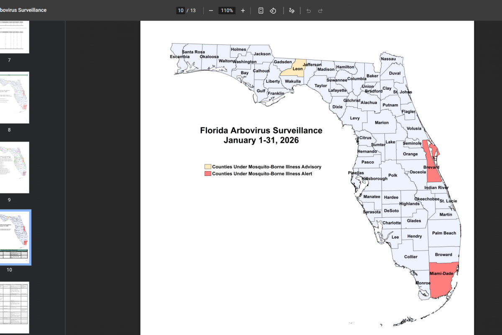502x335 pixels.
Task: Click the Brevard county label
Action: pos(431,167)
